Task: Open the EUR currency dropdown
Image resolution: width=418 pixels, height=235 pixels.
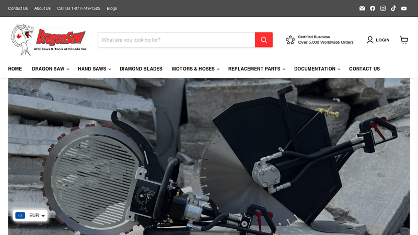Action: pyautogui.click(x=30, y=215)
